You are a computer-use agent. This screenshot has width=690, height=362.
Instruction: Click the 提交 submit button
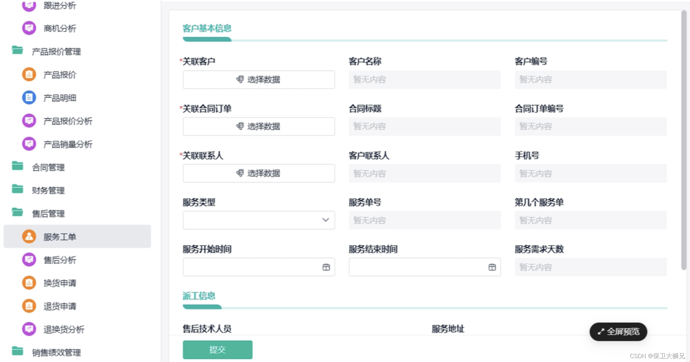pos(218,350)
